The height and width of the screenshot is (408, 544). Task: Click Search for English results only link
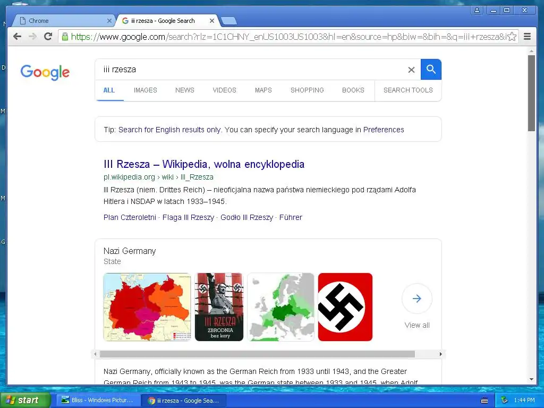click(169, 130)
